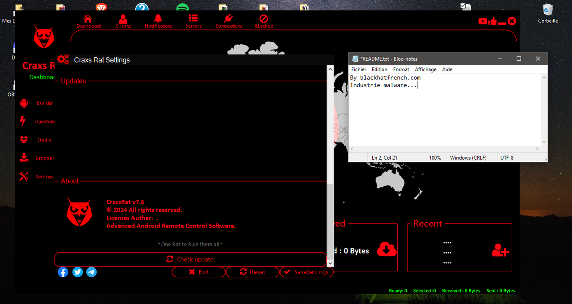Viewport: 572px width, 304px height.
Task: Click the Notepad horizontal scrollbar right arrow
Action: click(537, 149)
